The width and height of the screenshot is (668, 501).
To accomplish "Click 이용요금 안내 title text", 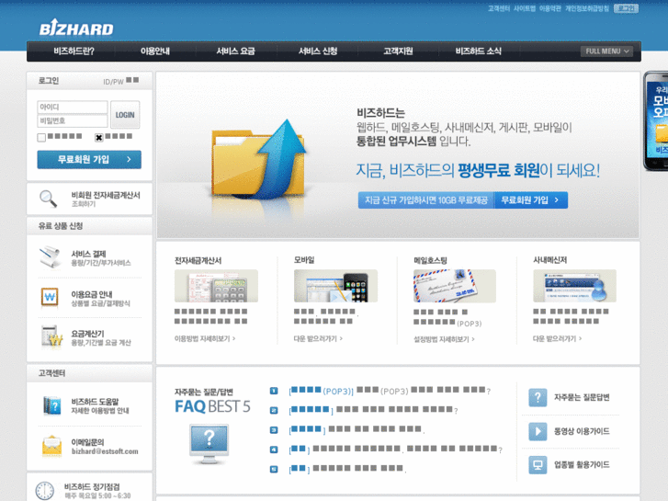I will coord(92,294).
